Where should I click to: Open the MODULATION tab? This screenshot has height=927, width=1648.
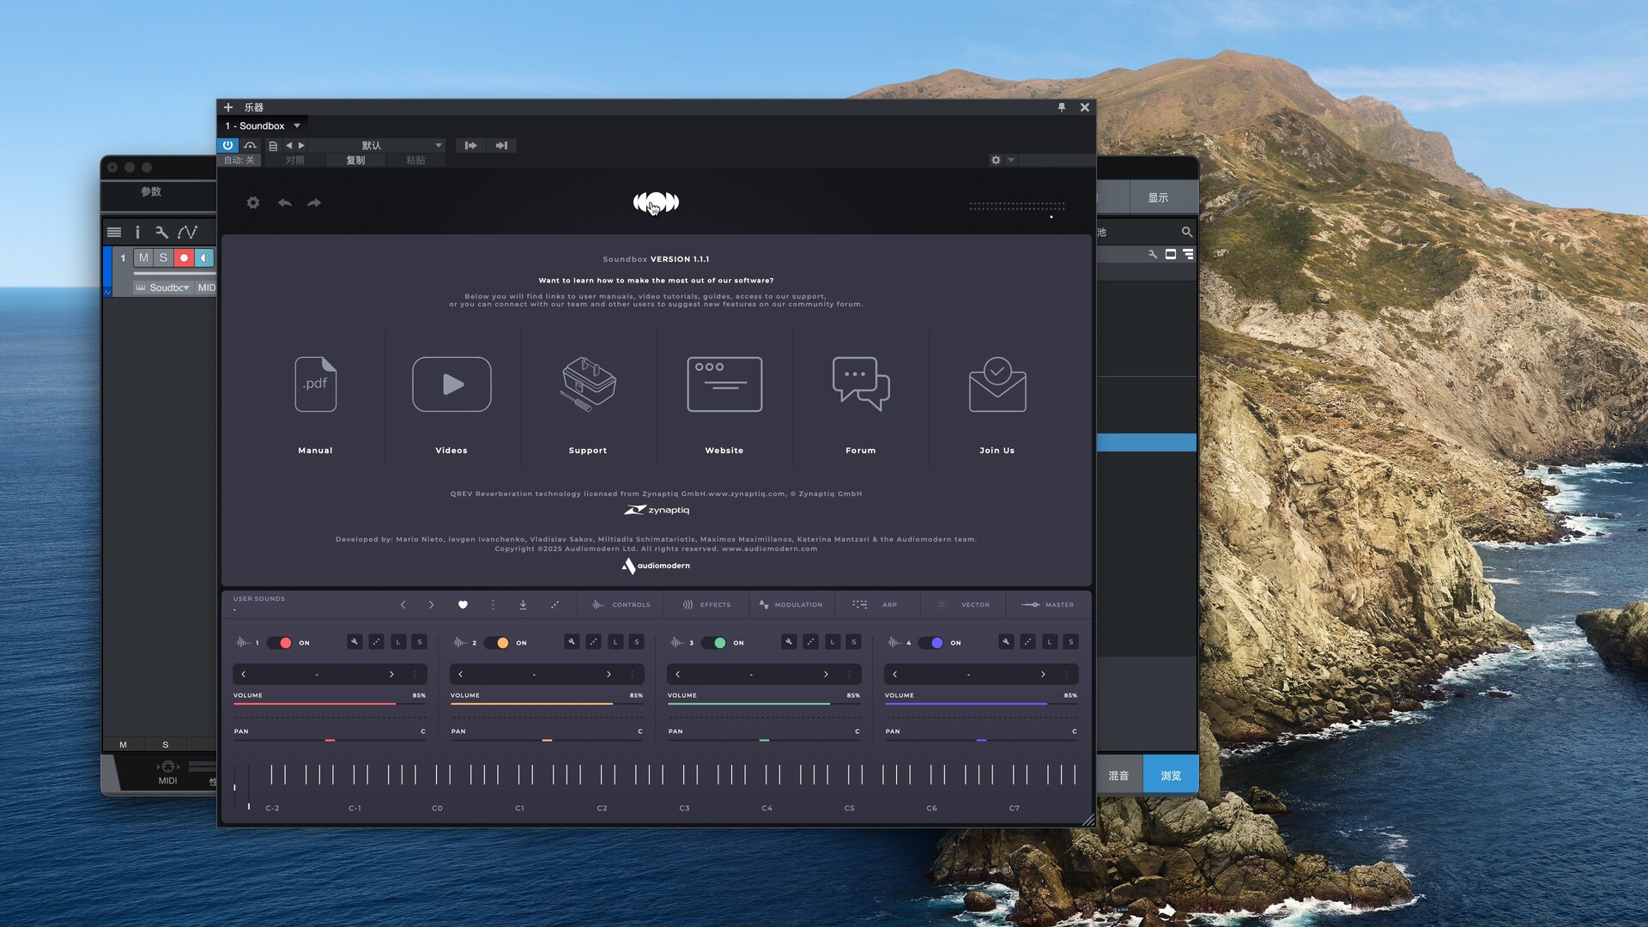coord(791,605)
